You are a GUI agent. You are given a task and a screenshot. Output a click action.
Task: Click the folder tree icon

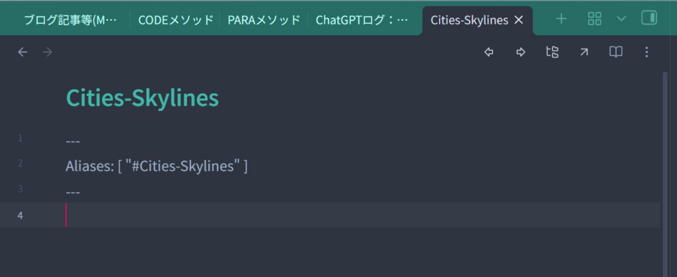point(552,52)
